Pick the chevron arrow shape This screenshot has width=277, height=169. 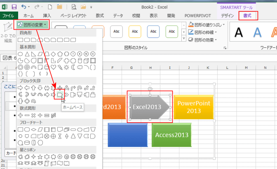(66, 95)
